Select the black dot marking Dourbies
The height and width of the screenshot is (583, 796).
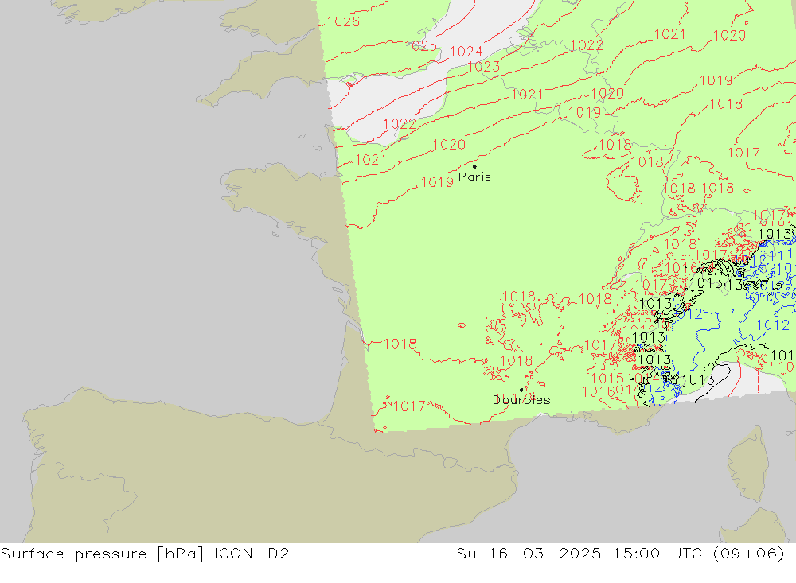(x=521, y=390)
